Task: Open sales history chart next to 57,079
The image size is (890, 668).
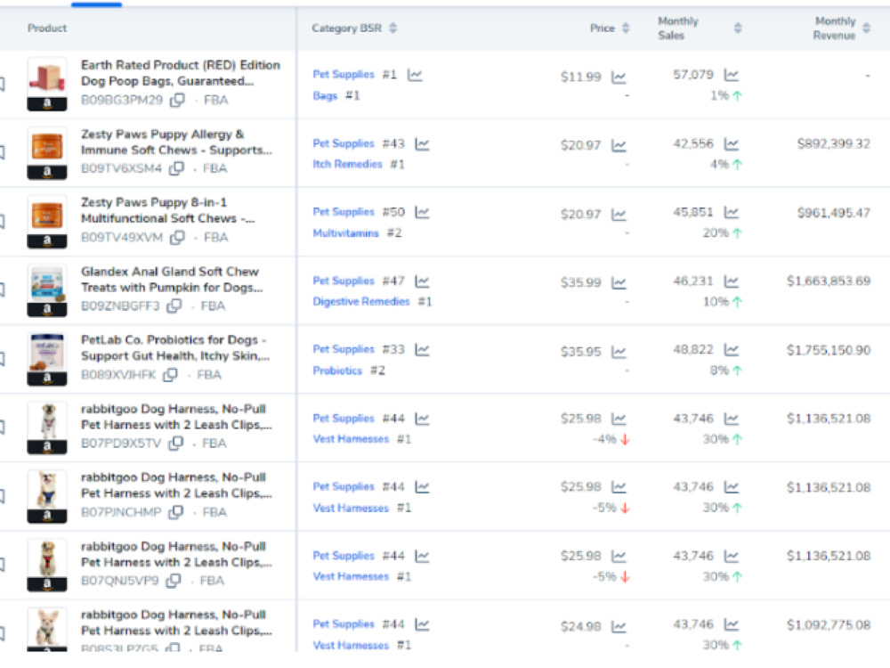Action: [732, 75]
